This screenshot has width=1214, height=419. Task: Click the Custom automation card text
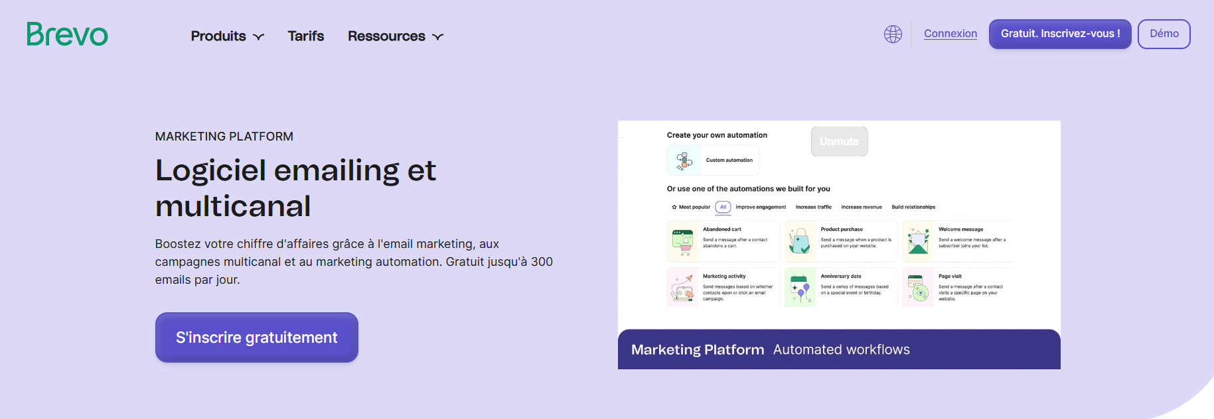click(x=729, y=160)
